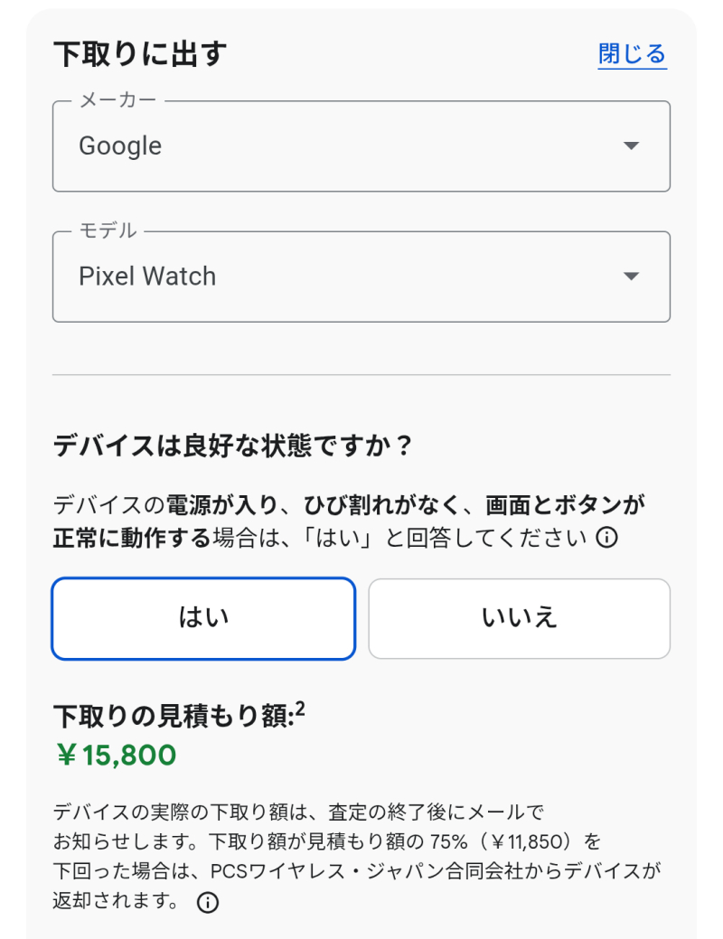Click the arrow icon in the メーカー field
Image resolution: width=723 pixels, height=939 pixels.
coord(632,146)
